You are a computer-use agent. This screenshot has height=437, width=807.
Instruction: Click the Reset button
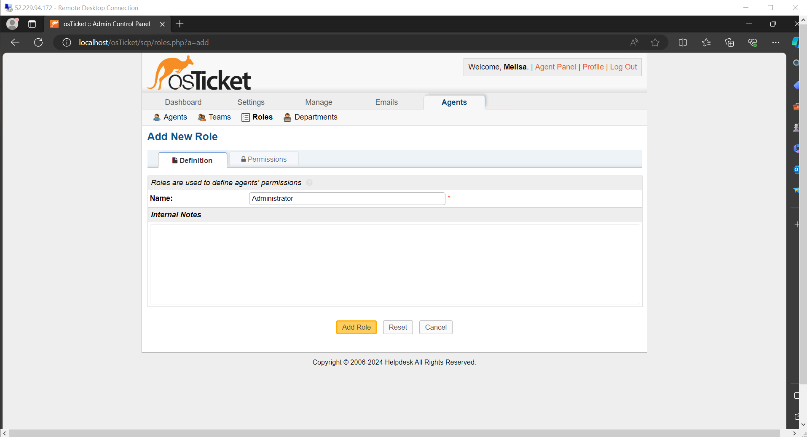pos(398,328)
